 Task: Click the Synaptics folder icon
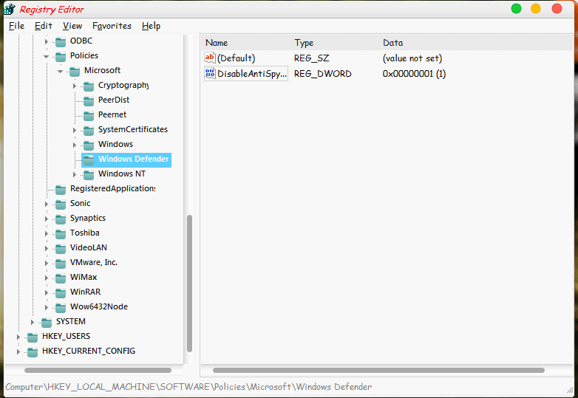coord(61,219)
